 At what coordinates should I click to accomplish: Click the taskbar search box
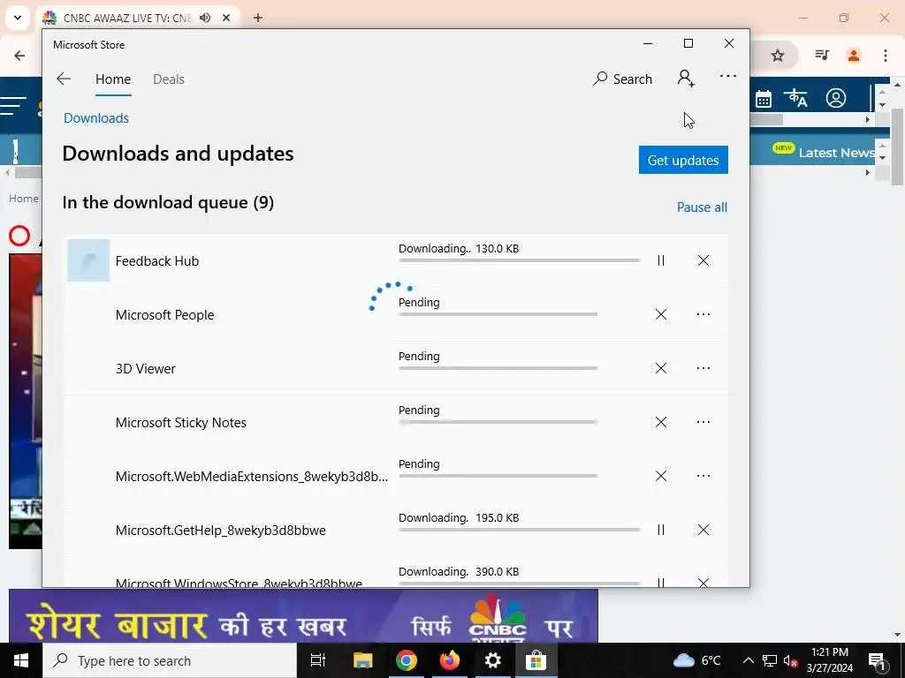pos(170,660)
